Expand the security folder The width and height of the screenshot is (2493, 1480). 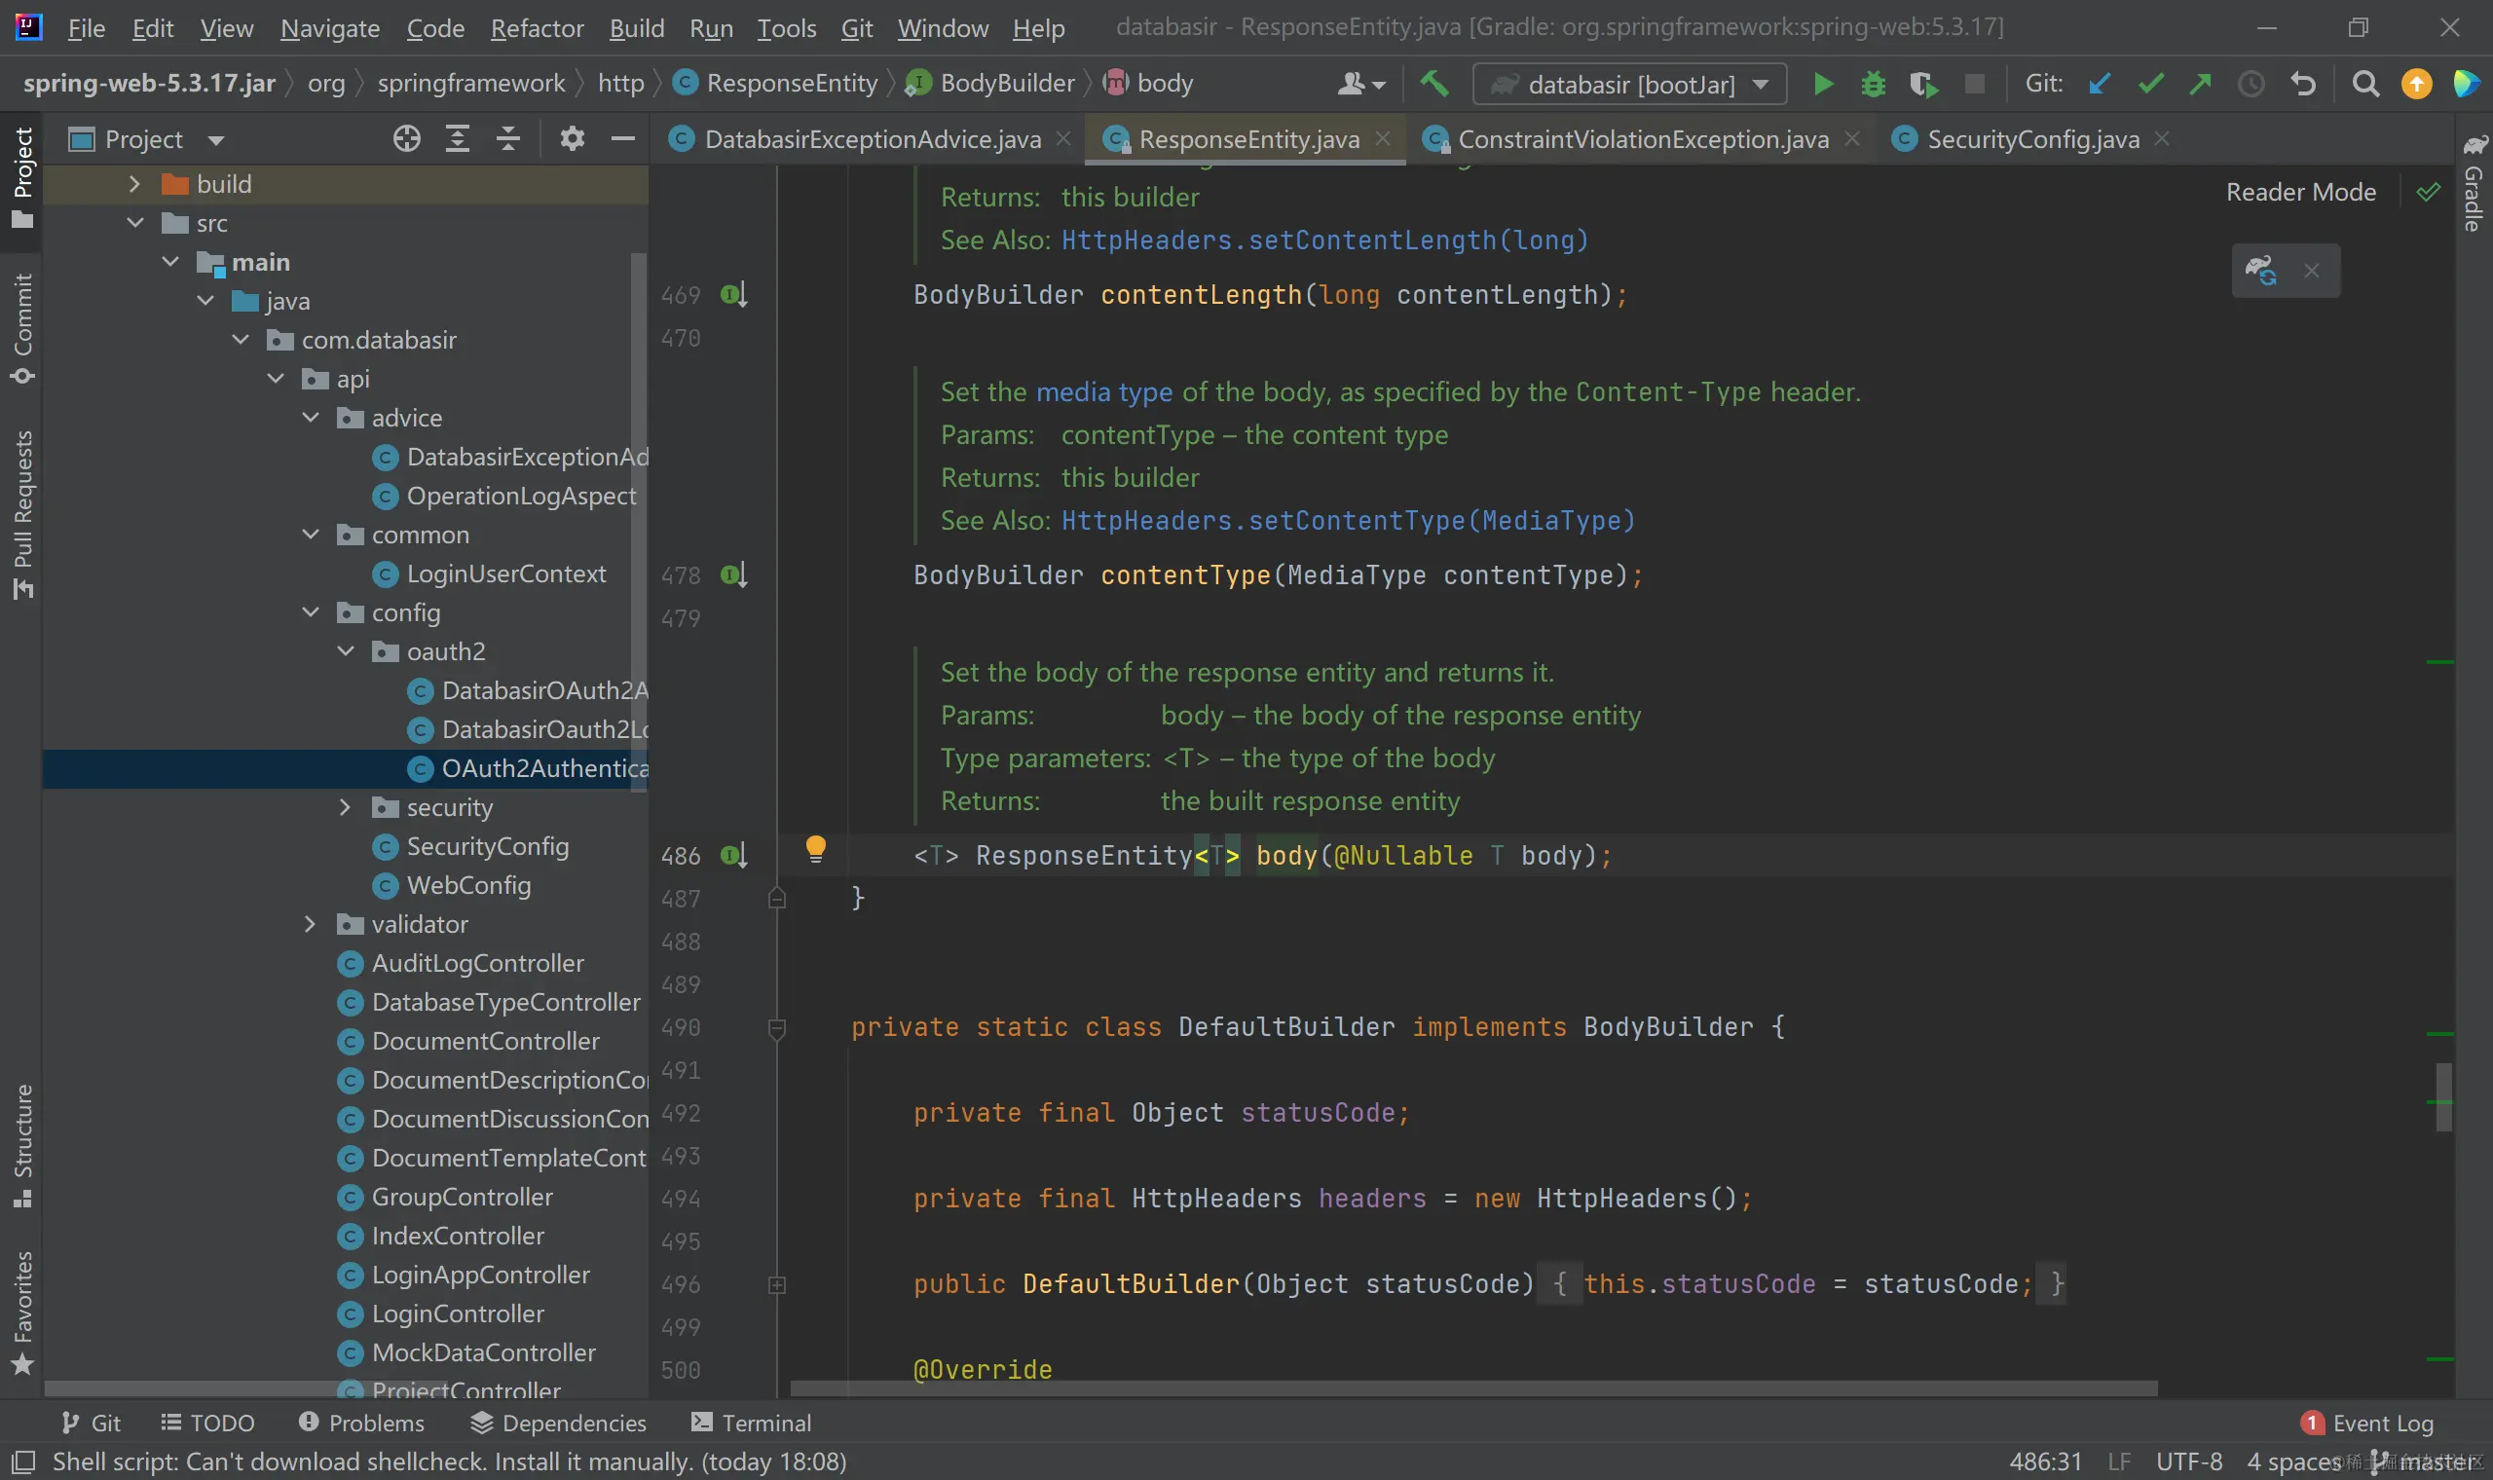pos(345,807)
